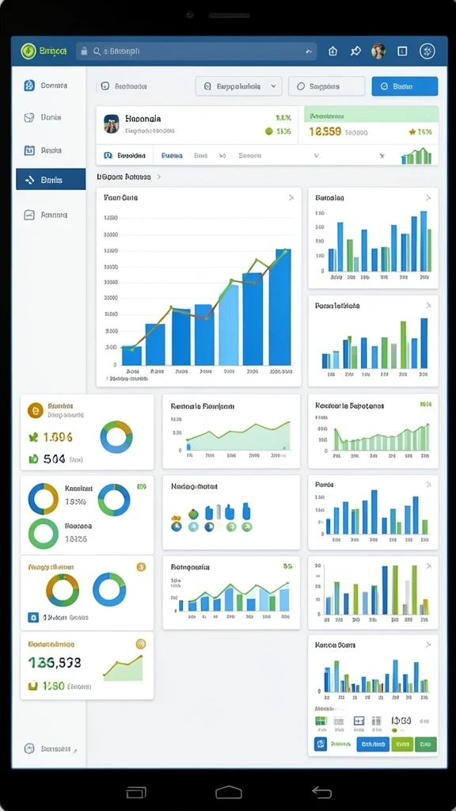Click the lock icon inside the search bar
The height and width of the screenshot is (811, 456).
click(85, 51)
